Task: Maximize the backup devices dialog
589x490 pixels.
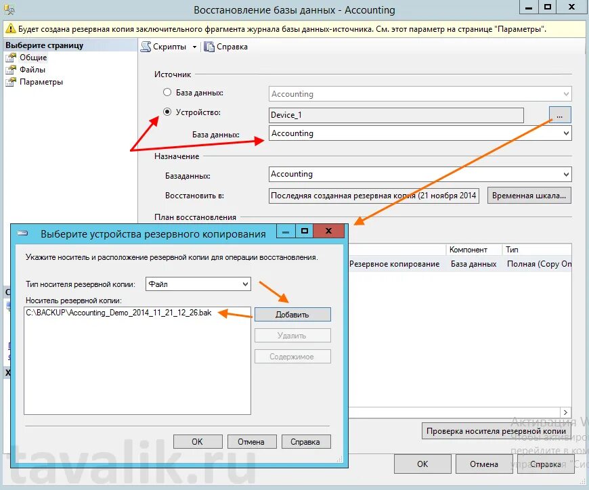Action: pyautogui.click(x=305, y=231)
